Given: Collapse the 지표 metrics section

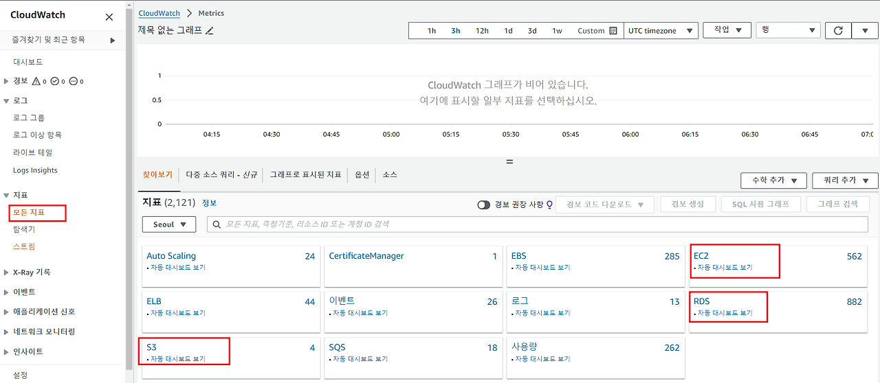Looking at the screenshot, I should (6, 196).
